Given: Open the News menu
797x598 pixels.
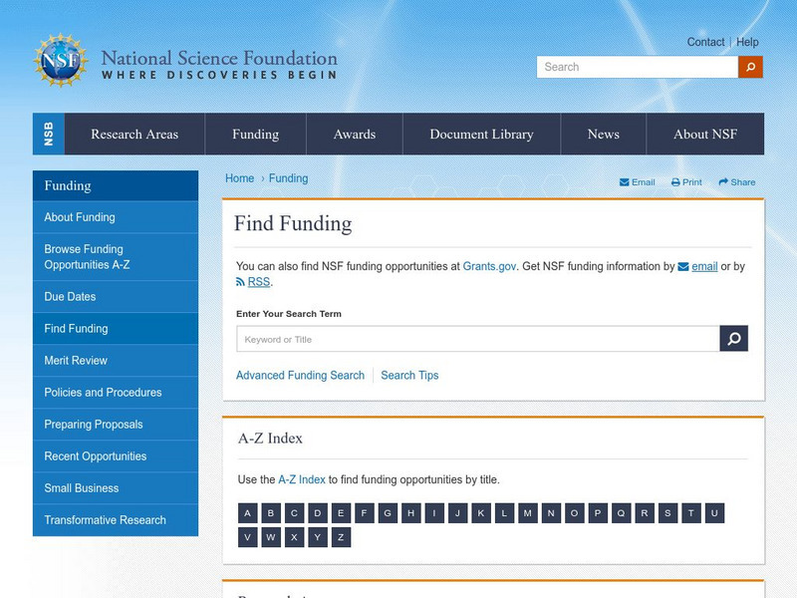Looking at the screenshot, I should point(604,134).
